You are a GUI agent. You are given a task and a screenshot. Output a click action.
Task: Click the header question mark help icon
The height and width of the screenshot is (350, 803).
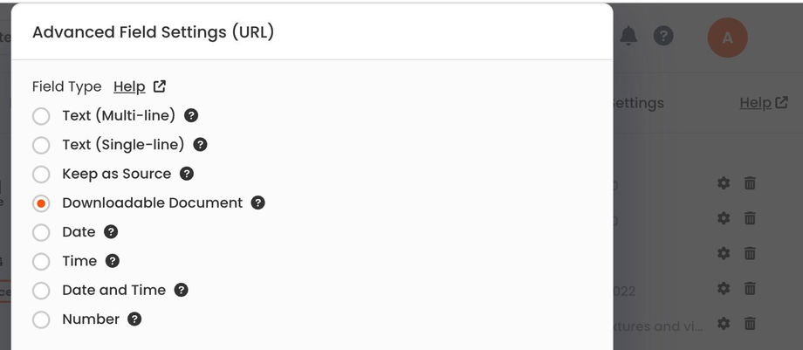click(663, 36)
